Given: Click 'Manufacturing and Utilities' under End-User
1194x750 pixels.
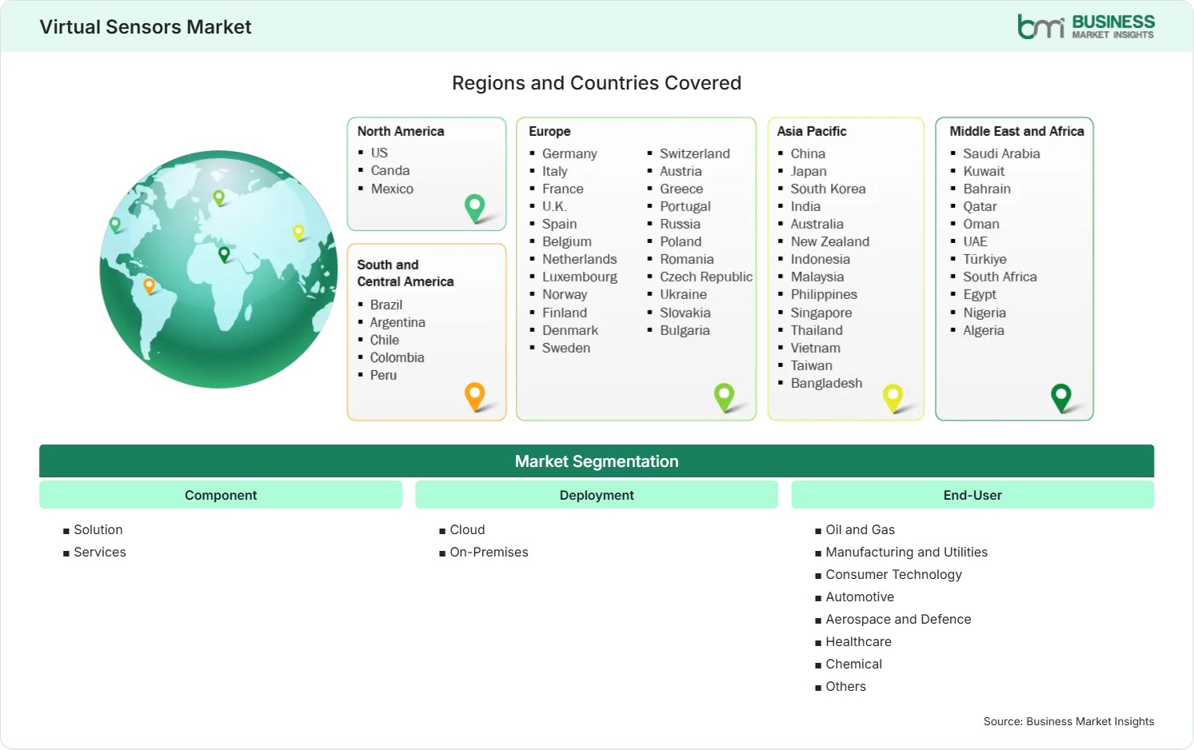Looking at the screenshot, I should (x=906, y=552).
